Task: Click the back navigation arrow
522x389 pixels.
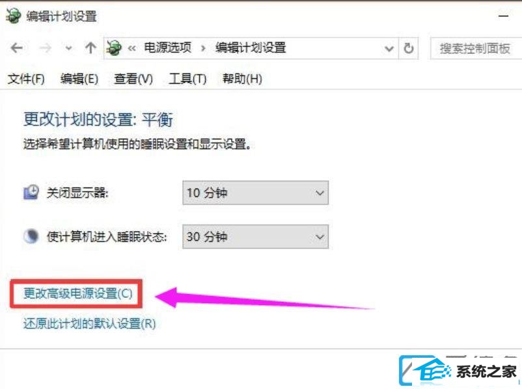Action: [17, 48]
